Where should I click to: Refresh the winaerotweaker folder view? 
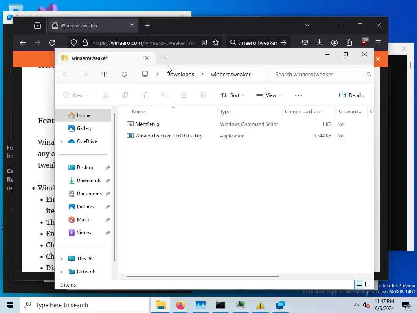(124, 74)
